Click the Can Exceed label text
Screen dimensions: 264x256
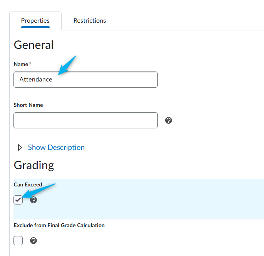28,185
